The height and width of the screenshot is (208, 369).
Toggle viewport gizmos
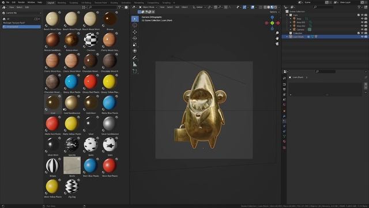pyautogui.click(x=244, y=8)
